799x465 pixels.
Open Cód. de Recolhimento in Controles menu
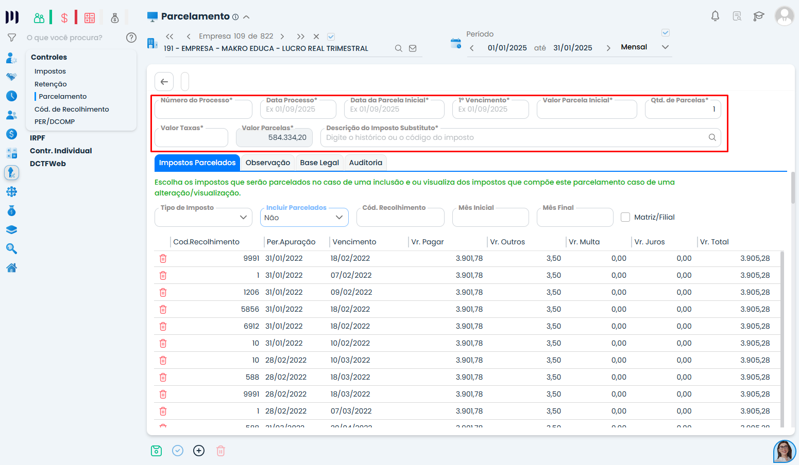[x=72, y=109]
